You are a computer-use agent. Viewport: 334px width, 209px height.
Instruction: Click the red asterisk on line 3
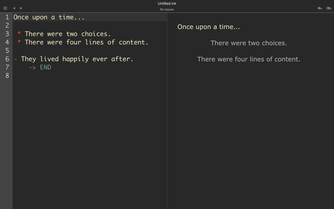pos(19,34)
